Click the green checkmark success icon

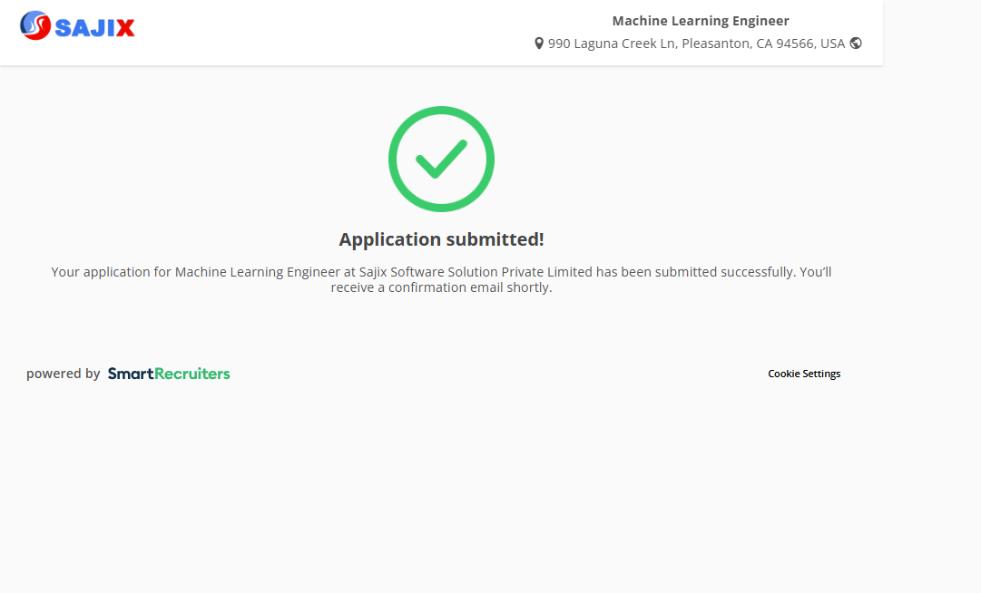click(x=441, y=160)
